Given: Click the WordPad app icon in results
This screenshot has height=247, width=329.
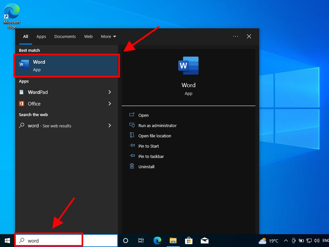Looking at the screenshot, I should 22,92.
